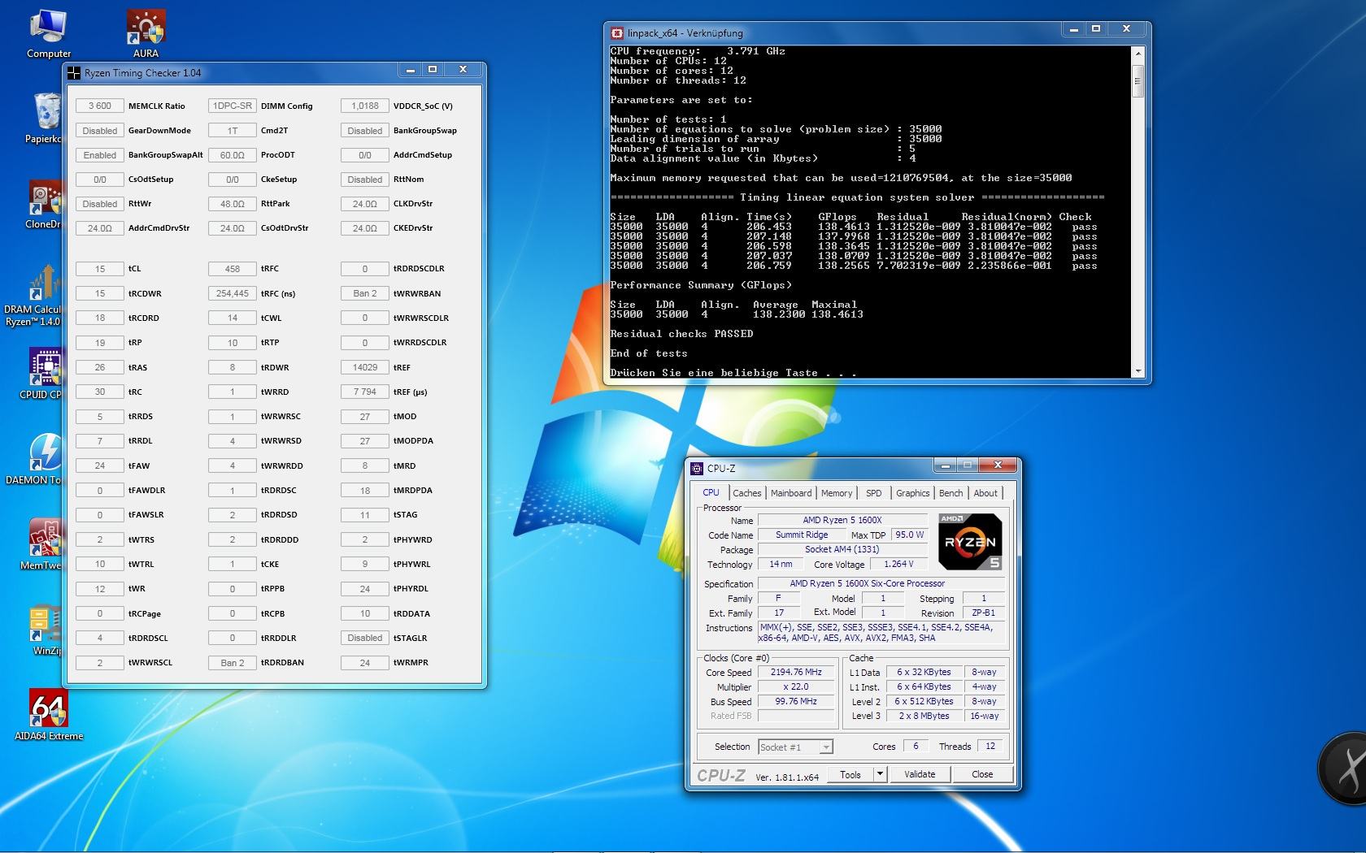Click the Validate button in CPU-Z
1366x853 pixels.
[x=920, y=774]
